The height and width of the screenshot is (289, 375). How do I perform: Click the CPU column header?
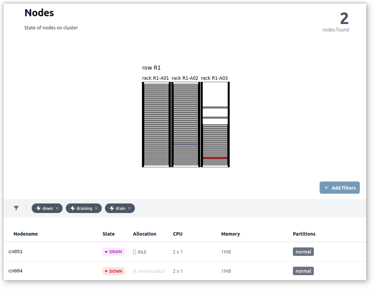tap(178, 234)
